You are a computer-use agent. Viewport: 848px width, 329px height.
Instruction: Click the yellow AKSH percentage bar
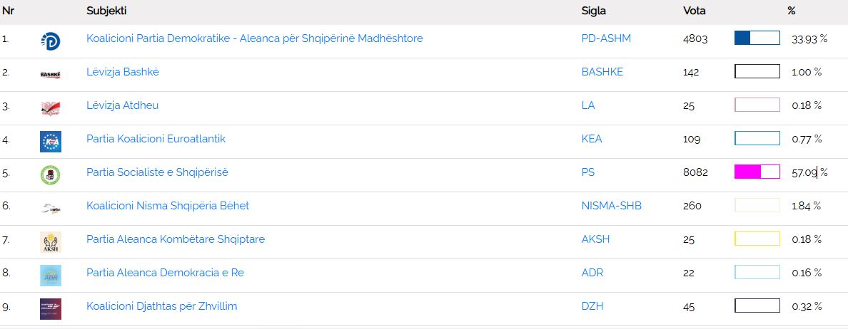(x=757, y=239)
